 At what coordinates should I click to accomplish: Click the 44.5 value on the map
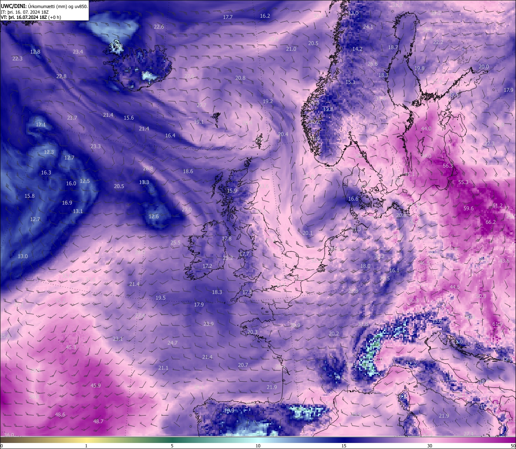click(x=455, y=287)
